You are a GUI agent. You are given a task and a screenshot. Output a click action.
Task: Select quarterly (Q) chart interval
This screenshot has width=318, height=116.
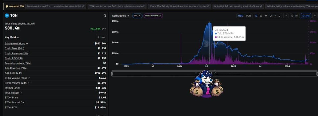[x=271, y=16]
